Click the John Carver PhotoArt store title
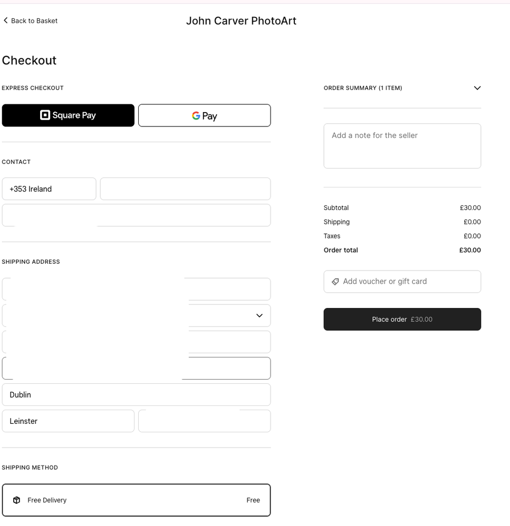Viewport: 510px width, 526px height. 241,21
